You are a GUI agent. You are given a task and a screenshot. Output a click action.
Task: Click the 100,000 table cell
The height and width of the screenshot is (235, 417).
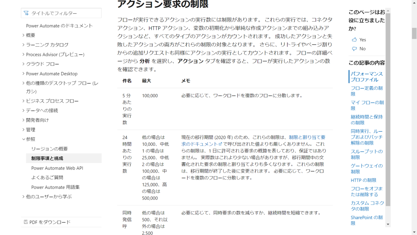click(150, 95)
